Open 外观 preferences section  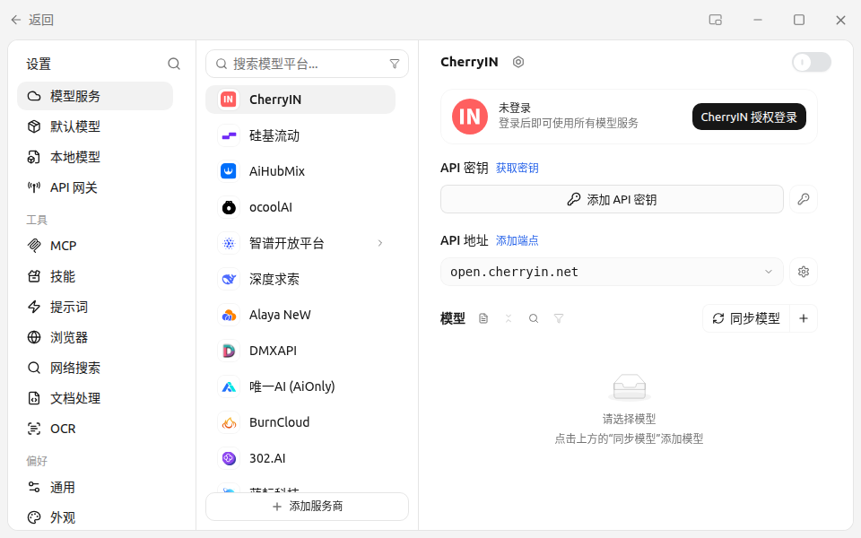(95, 517)
